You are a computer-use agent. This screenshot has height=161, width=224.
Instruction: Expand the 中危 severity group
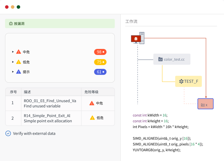(13, 52)
